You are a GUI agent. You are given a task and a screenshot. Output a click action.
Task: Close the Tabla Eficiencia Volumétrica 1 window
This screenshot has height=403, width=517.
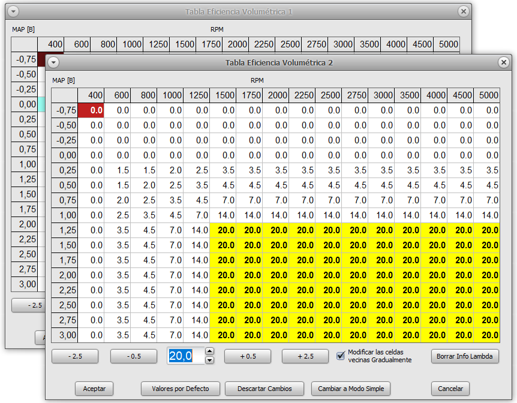pyautogui.click(x=463, y=11)
